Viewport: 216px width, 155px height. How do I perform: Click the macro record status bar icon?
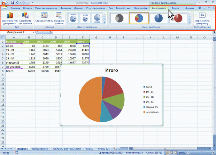click(16, 153)
